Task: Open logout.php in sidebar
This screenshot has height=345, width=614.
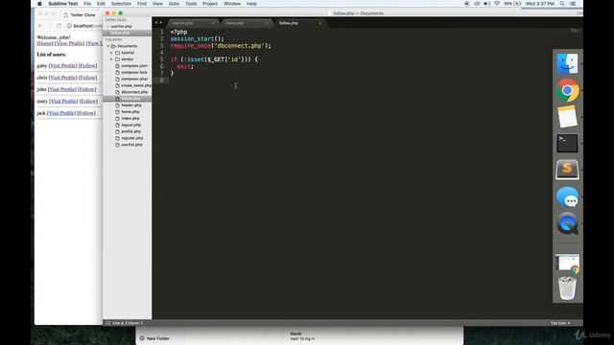Action: point(130,125)
